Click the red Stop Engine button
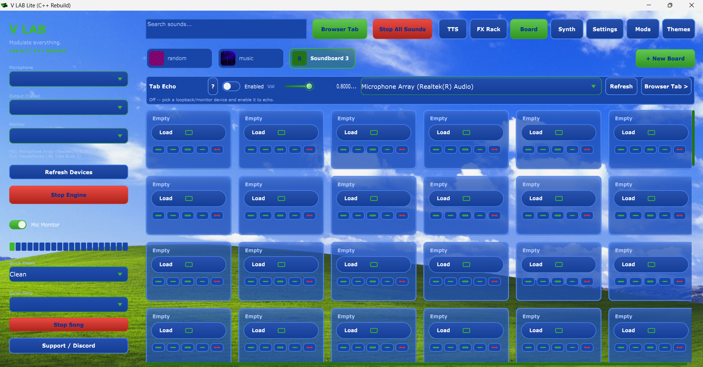 click(x=69, y=195)
